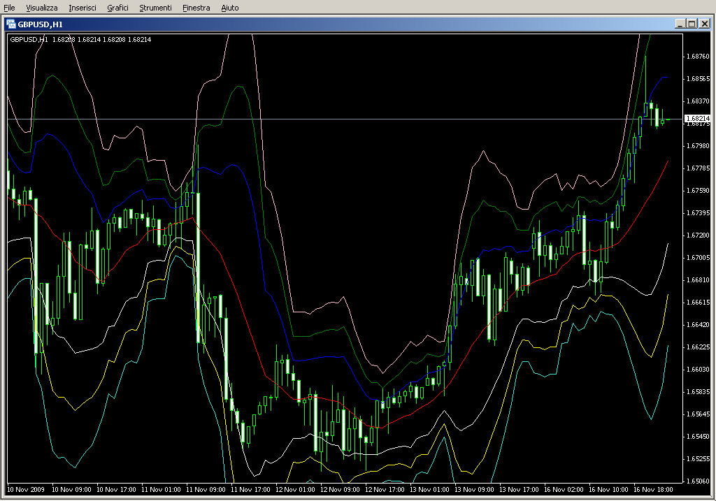Screen dimensions: 716x501
Task: Click price scale value 1.68370
Action: click(x=699, y=101)
